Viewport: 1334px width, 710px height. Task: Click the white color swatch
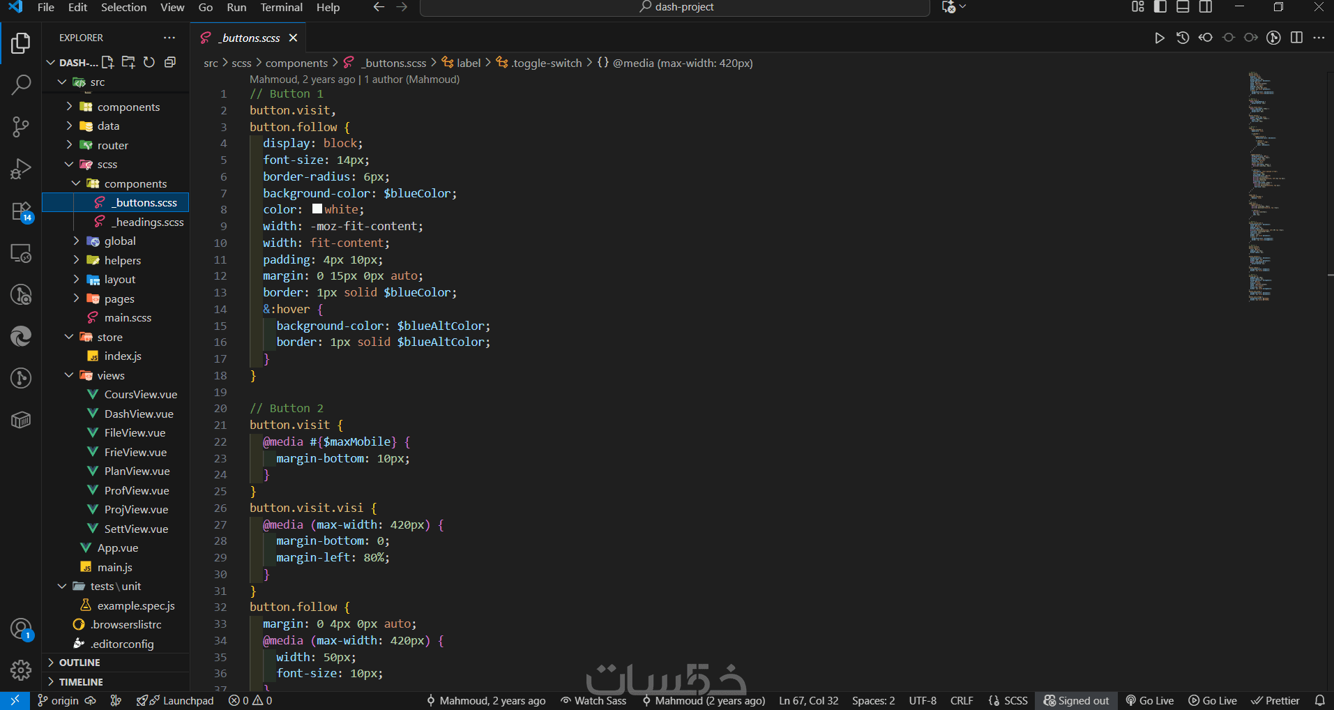point(317,209)
